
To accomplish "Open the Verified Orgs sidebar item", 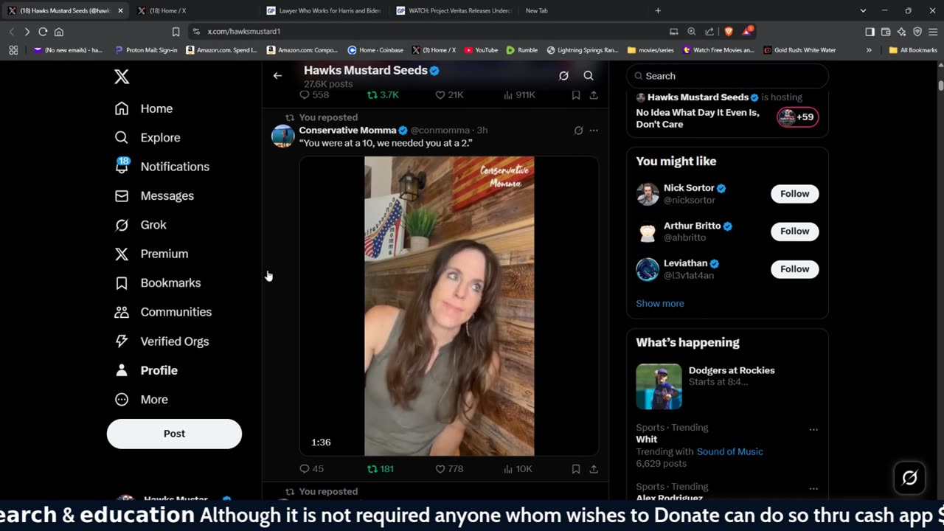I will pos(162,341).
